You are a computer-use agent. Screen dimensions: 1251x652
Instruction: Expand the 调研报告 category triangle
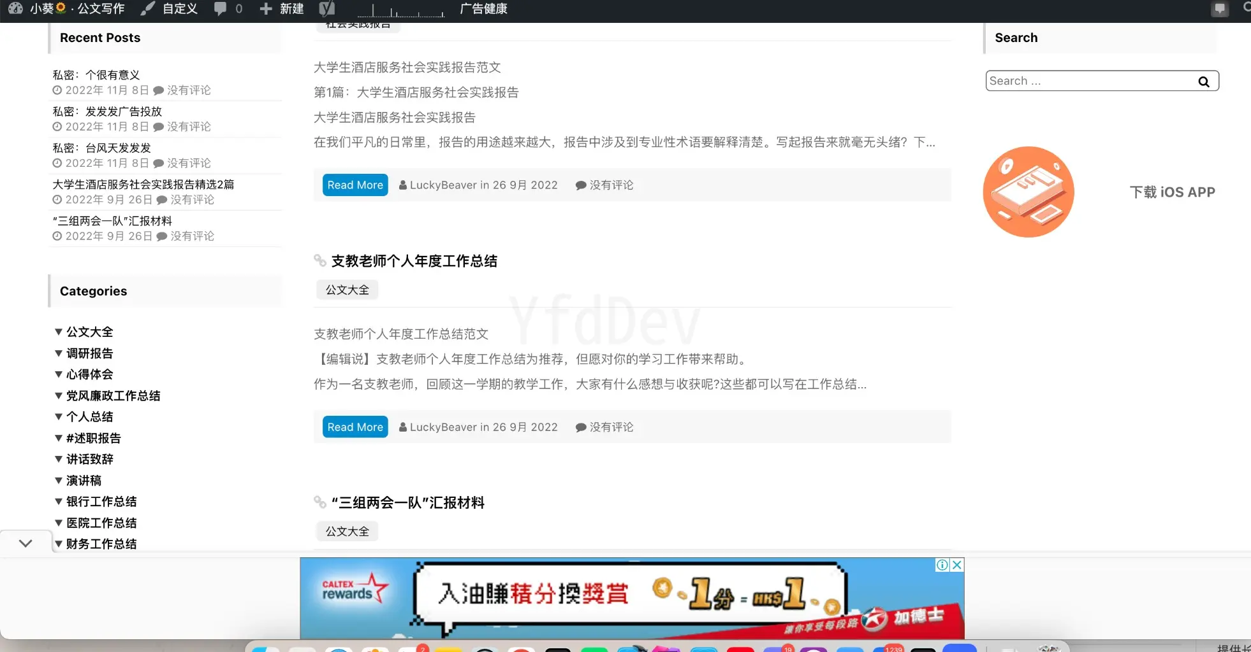pyautogui.click(x=59, y=353)
